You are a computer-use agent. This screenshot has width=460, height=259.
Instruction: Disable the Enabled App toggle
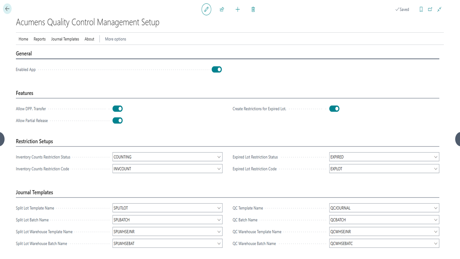(217, 69)
